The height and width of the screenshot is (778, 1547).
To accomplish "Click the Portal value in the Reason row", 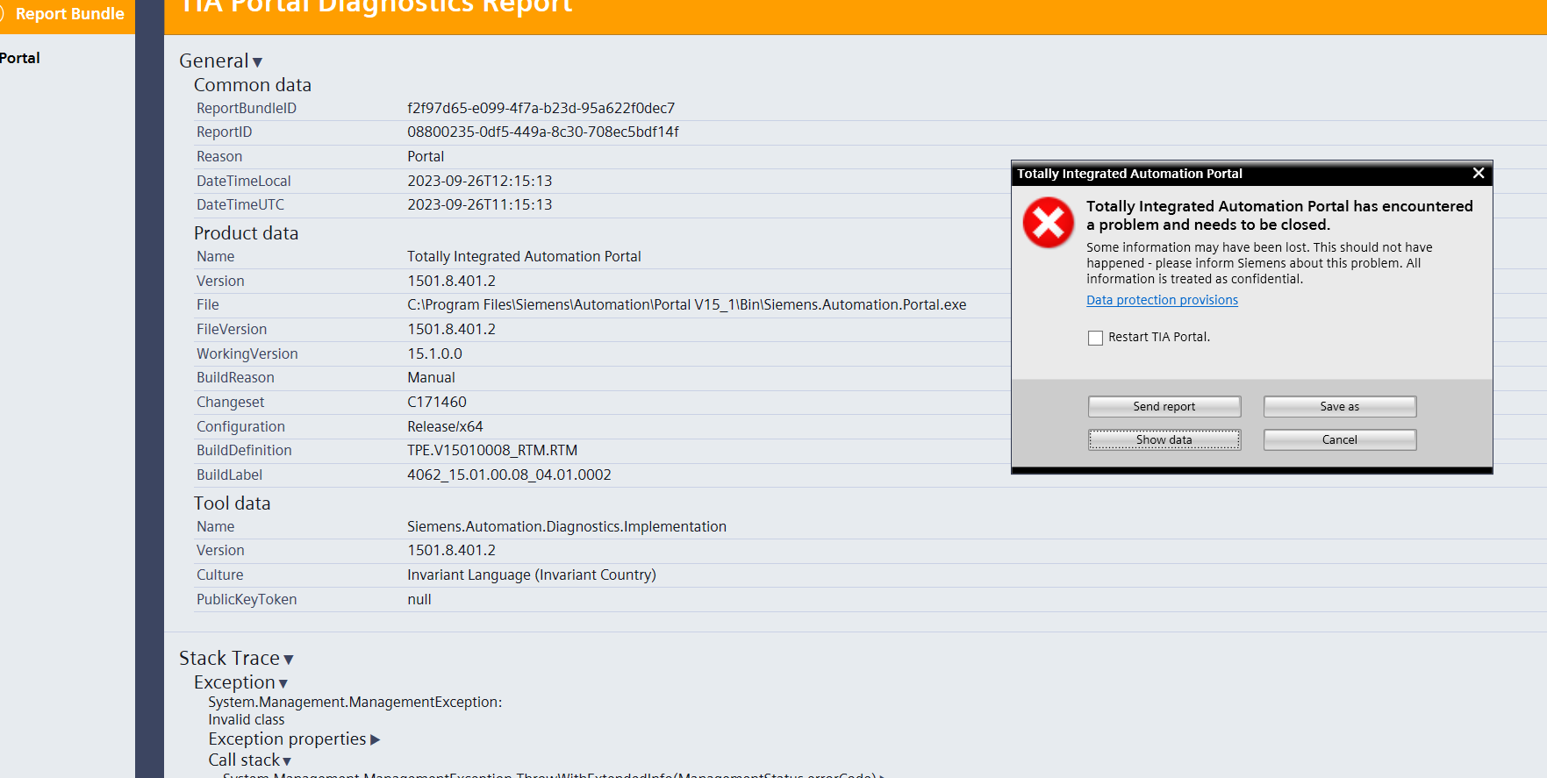I will pos(426,156).
